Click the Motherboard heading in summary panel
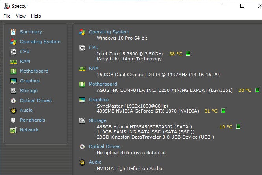This screenshot has width=262, height=175. 103,84
